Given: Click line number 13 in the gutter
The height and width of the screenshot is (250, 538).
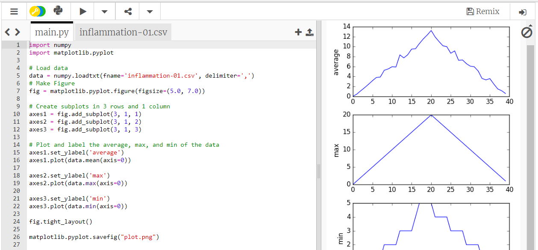Looking at the screenshot, I should coord(16,137).
